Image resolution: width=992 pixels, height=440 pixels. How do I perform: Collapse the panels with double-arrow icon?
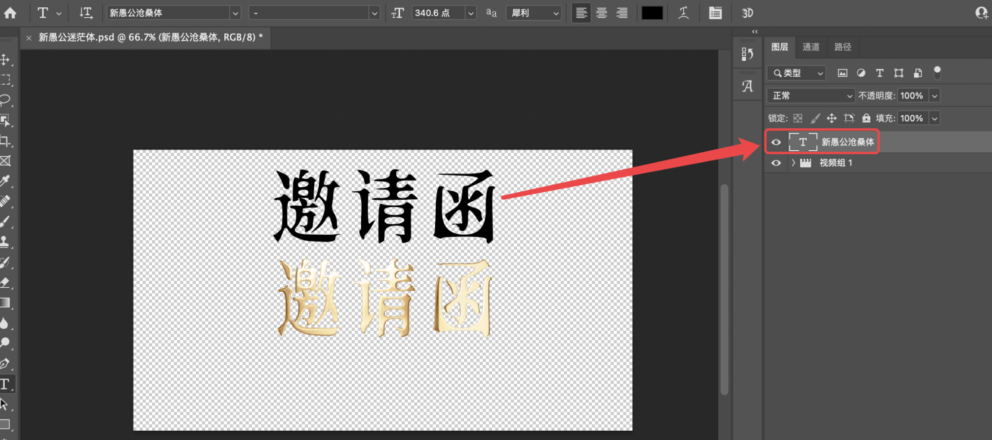click(x=755, y=32)
